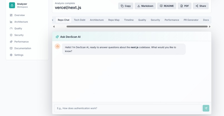This screenshot has width=224, height=116.
Task: Click left arrow of tab scrollbar
Action: (x=54, y=27)
